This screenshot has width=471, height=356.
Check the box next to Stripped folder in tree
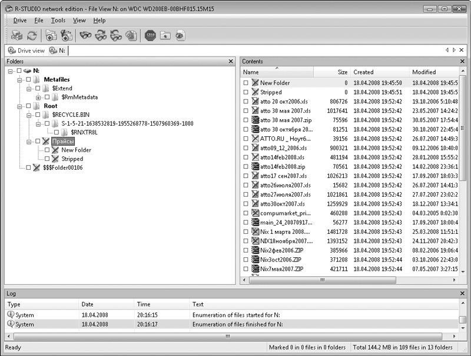pos(47,159)
